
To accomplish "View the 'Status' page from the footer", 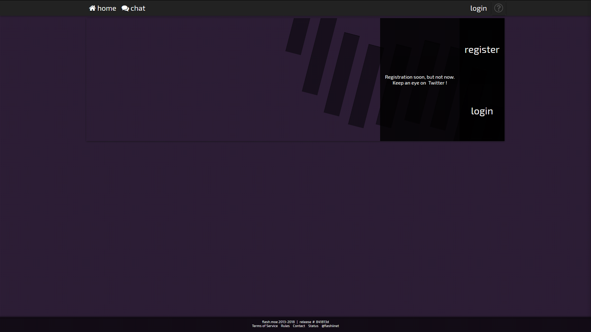I will pyautogui.click(x=313, y=326).
